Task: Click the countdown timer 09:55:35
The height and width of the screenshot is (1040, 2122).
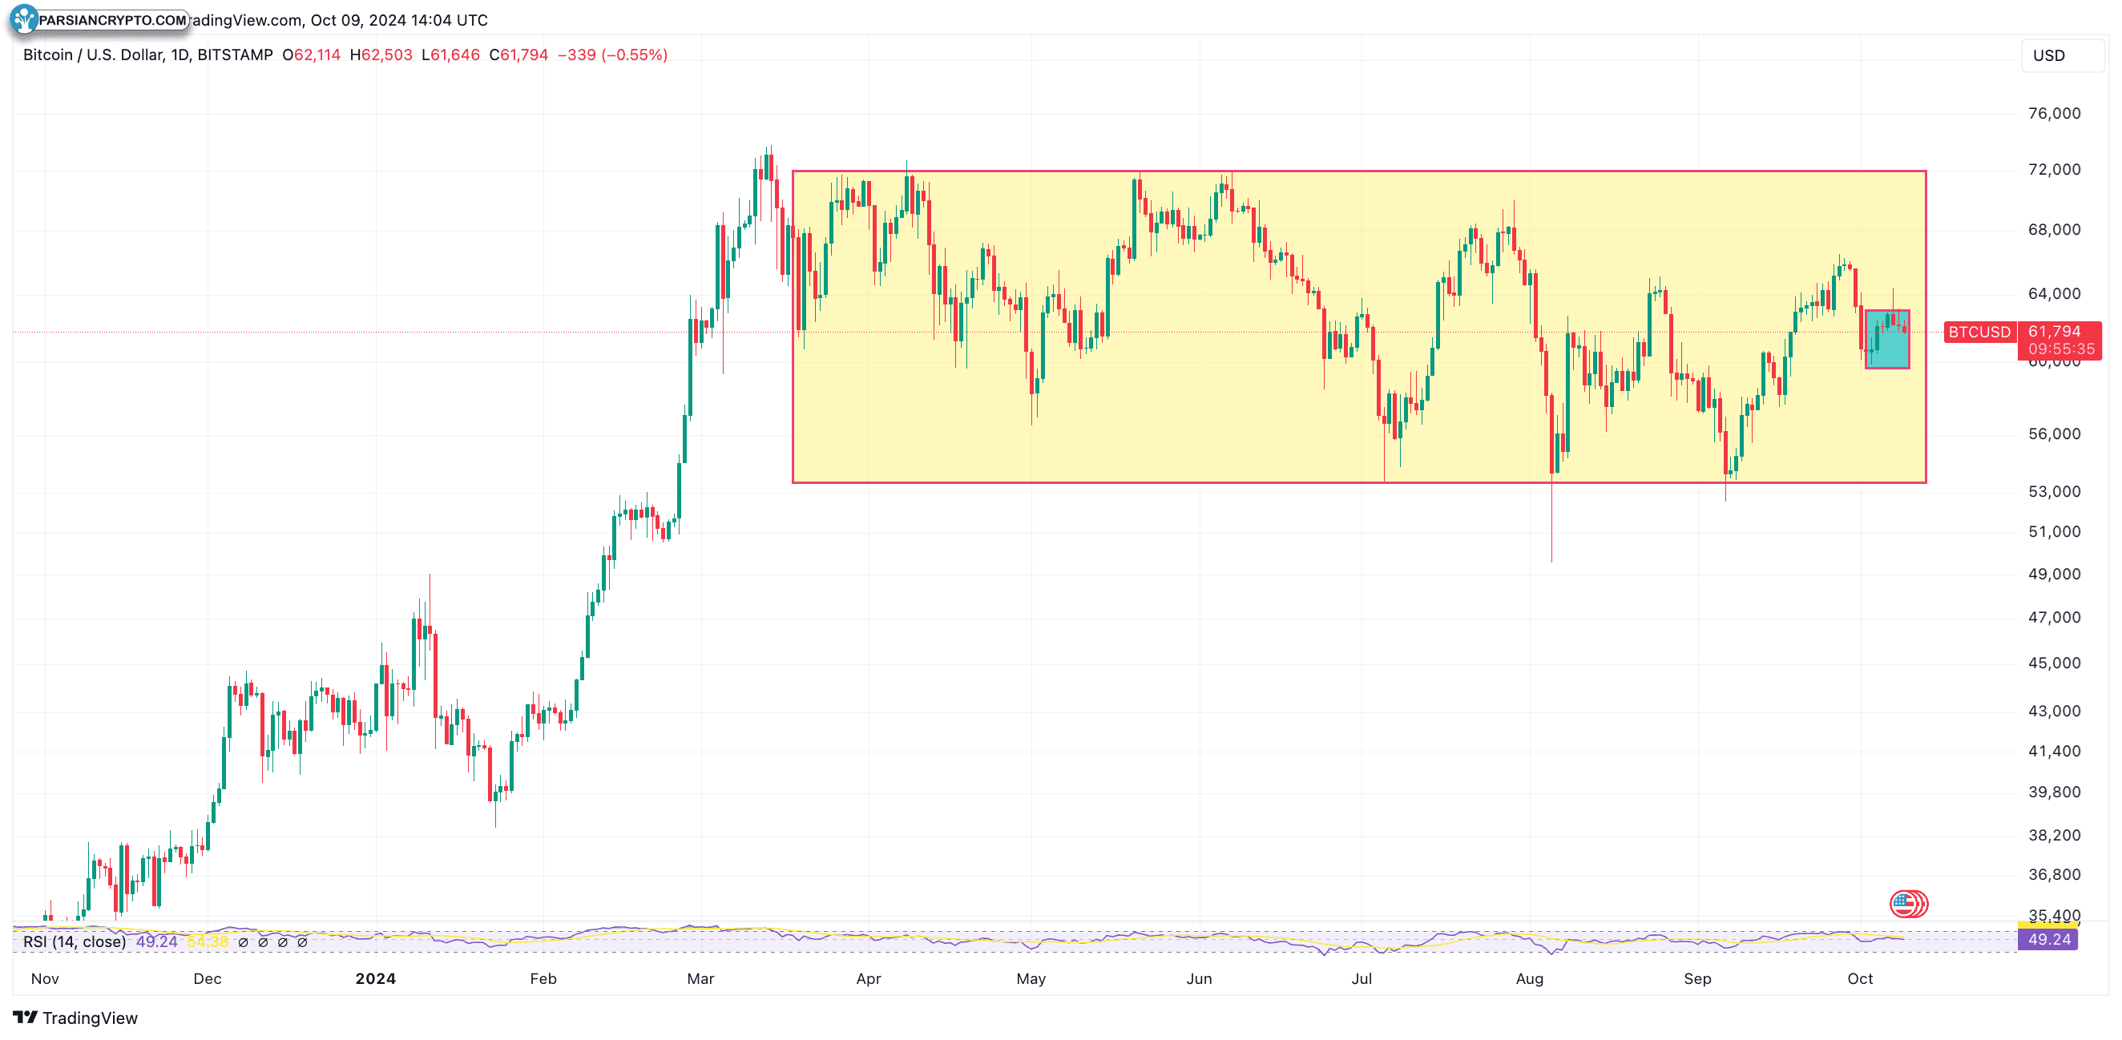Action: pyautogui.click(x=2062, y=349)
